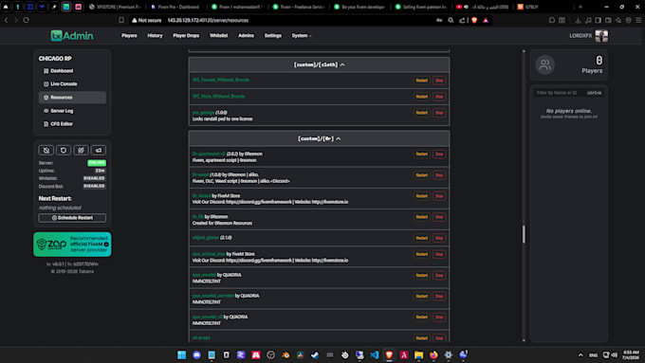Click the browser reload icon
The height and width of the screenshot is (363, 645).
pos(26,20)
